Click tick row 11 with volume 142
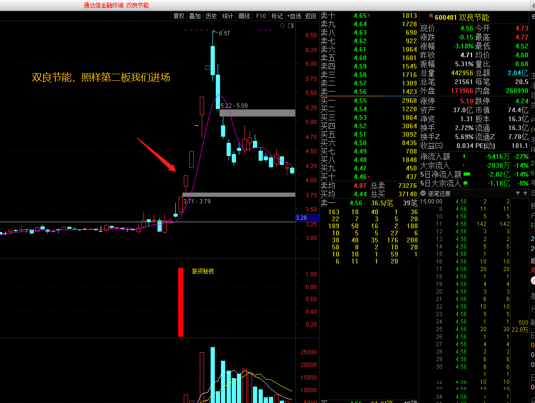The width and height of the screenshot is (535, 403). [464, 224]
